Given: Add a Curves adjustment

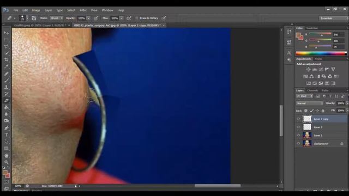Looking at the screenshot, I should 321,70.
